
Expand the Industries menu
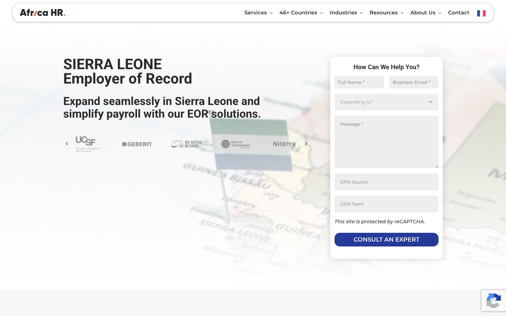pyautogui.click(x=346, y=13)
